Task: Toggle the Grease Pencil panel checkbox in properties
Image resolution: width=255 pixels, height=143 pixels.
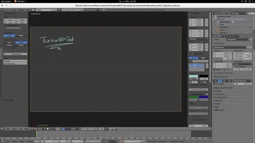Action: click(192, 54)
